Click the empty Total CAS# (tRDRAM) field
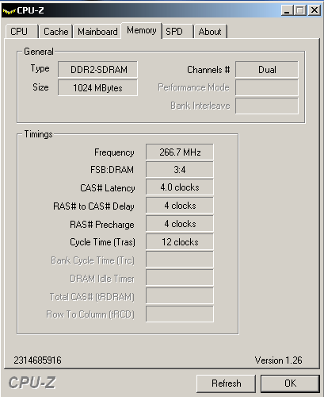 pos(180,296)
